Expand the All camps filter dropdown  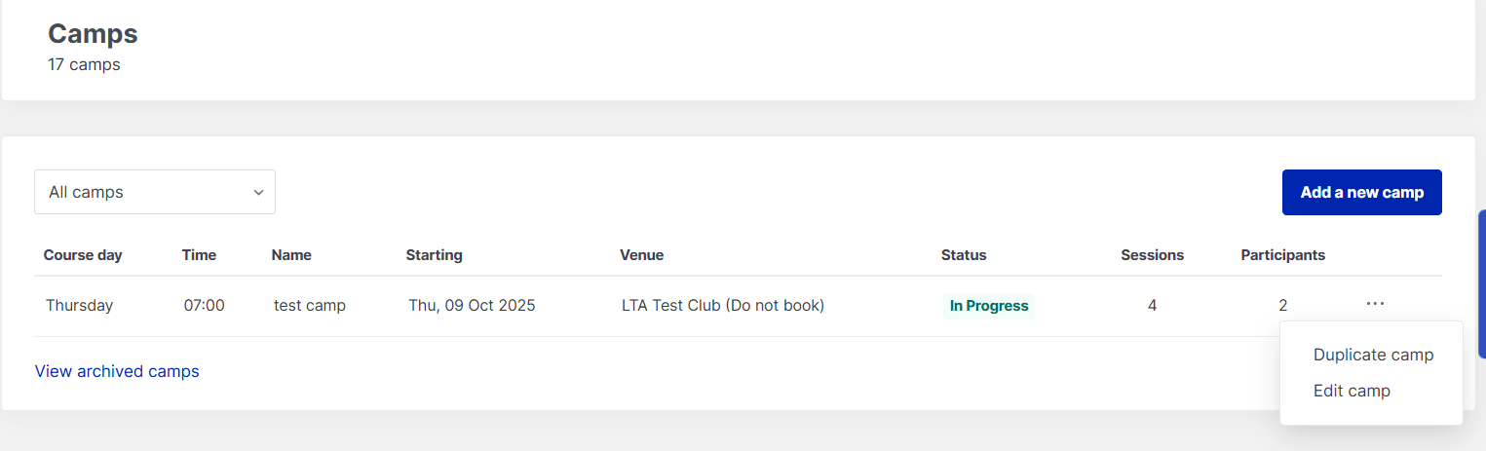(x=155, y=192)
